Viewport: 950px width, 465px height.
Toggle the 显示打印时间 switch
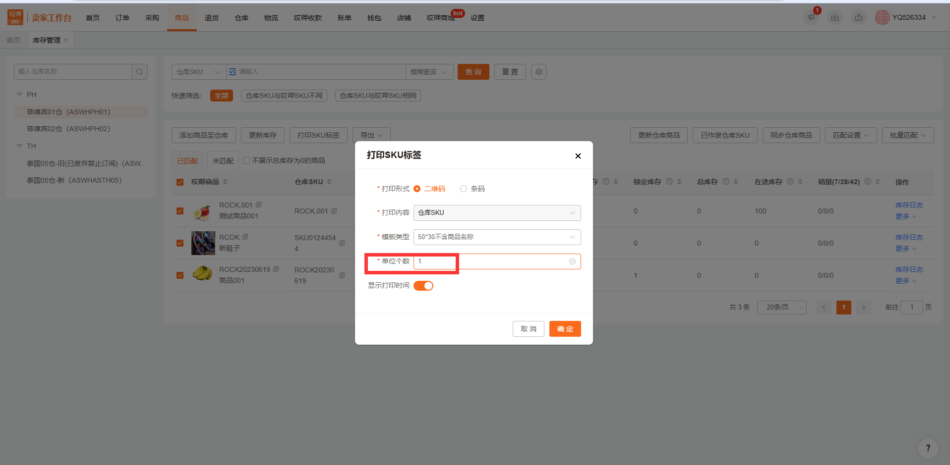click(x=423, y=286)
